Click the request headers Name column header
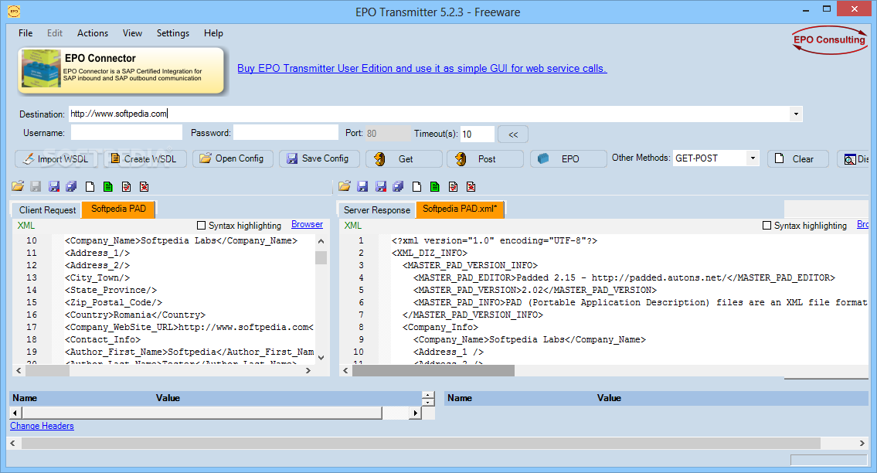The width and height of the screenshot is (877, 473). (25, 398)
